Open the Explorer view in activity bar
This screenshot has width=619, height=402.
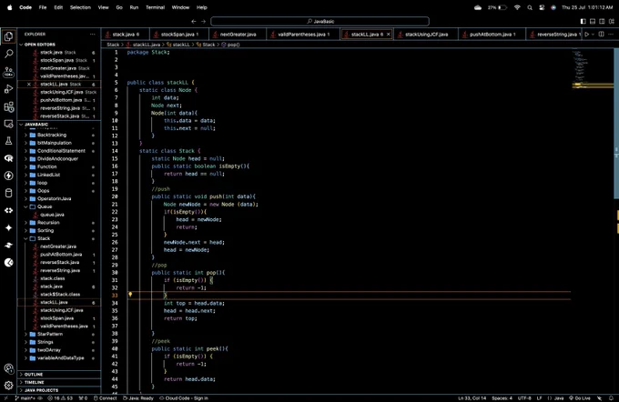[x=9, y=36]
